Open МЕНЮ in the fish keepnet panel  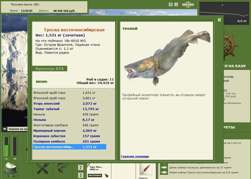(x=41, y=82)
